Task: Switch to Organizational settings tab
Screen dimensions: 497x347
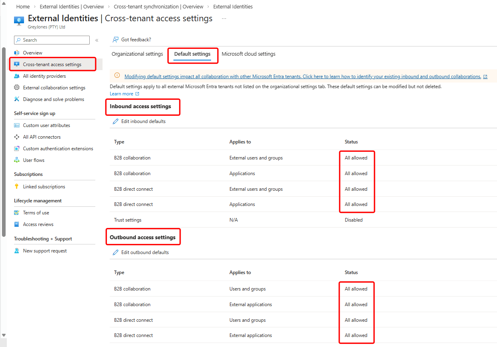Action: (137, 54)
